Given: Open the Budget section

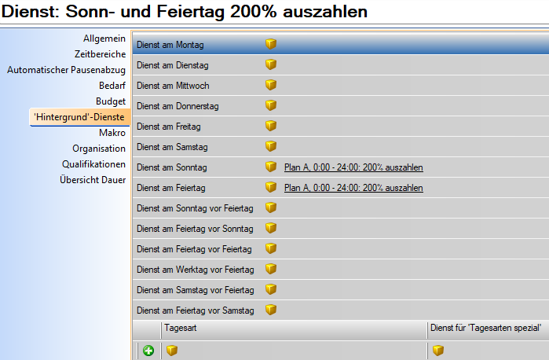Looking at the screenshot, I should tap(111, 101).
